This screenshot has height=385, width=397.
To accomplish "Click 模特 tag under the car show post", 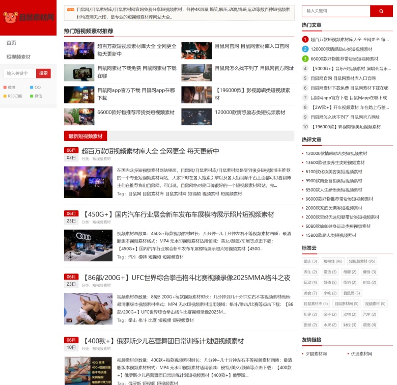I will (143, 257).
